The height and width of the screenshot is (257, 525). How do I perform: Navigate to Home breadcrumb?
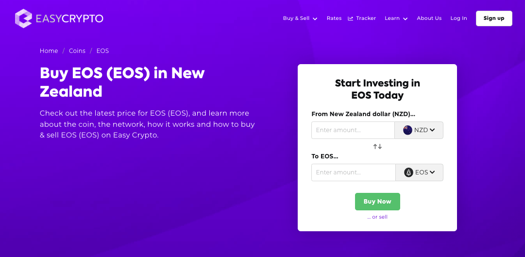pos(49,51)
